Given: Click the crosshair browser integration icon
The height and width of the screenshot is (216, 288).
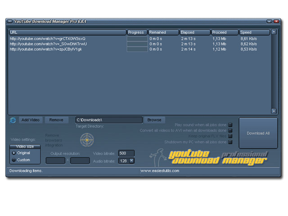Looking at the screenshot, I should [x=87, y=140].
